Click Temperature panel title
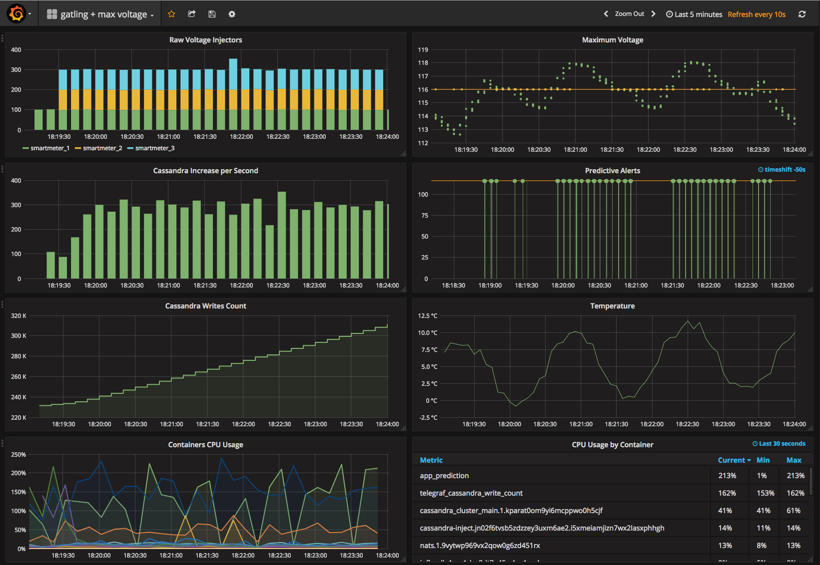Viewport: 820px width, 565px height. [x=613, y=306]
